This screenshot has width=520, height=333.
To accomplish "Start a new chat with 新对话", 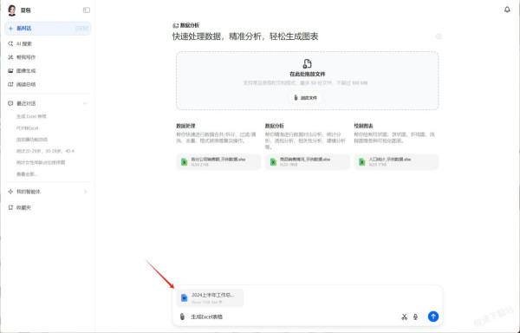I will point(48,29).
